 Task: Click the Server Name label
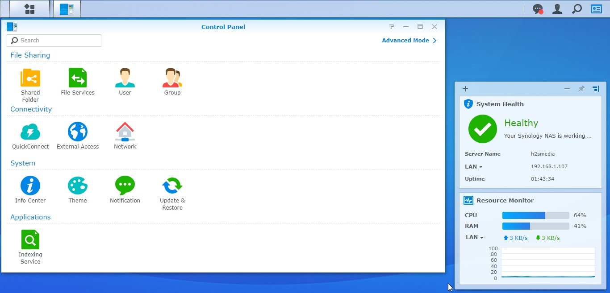pos(483,154)
